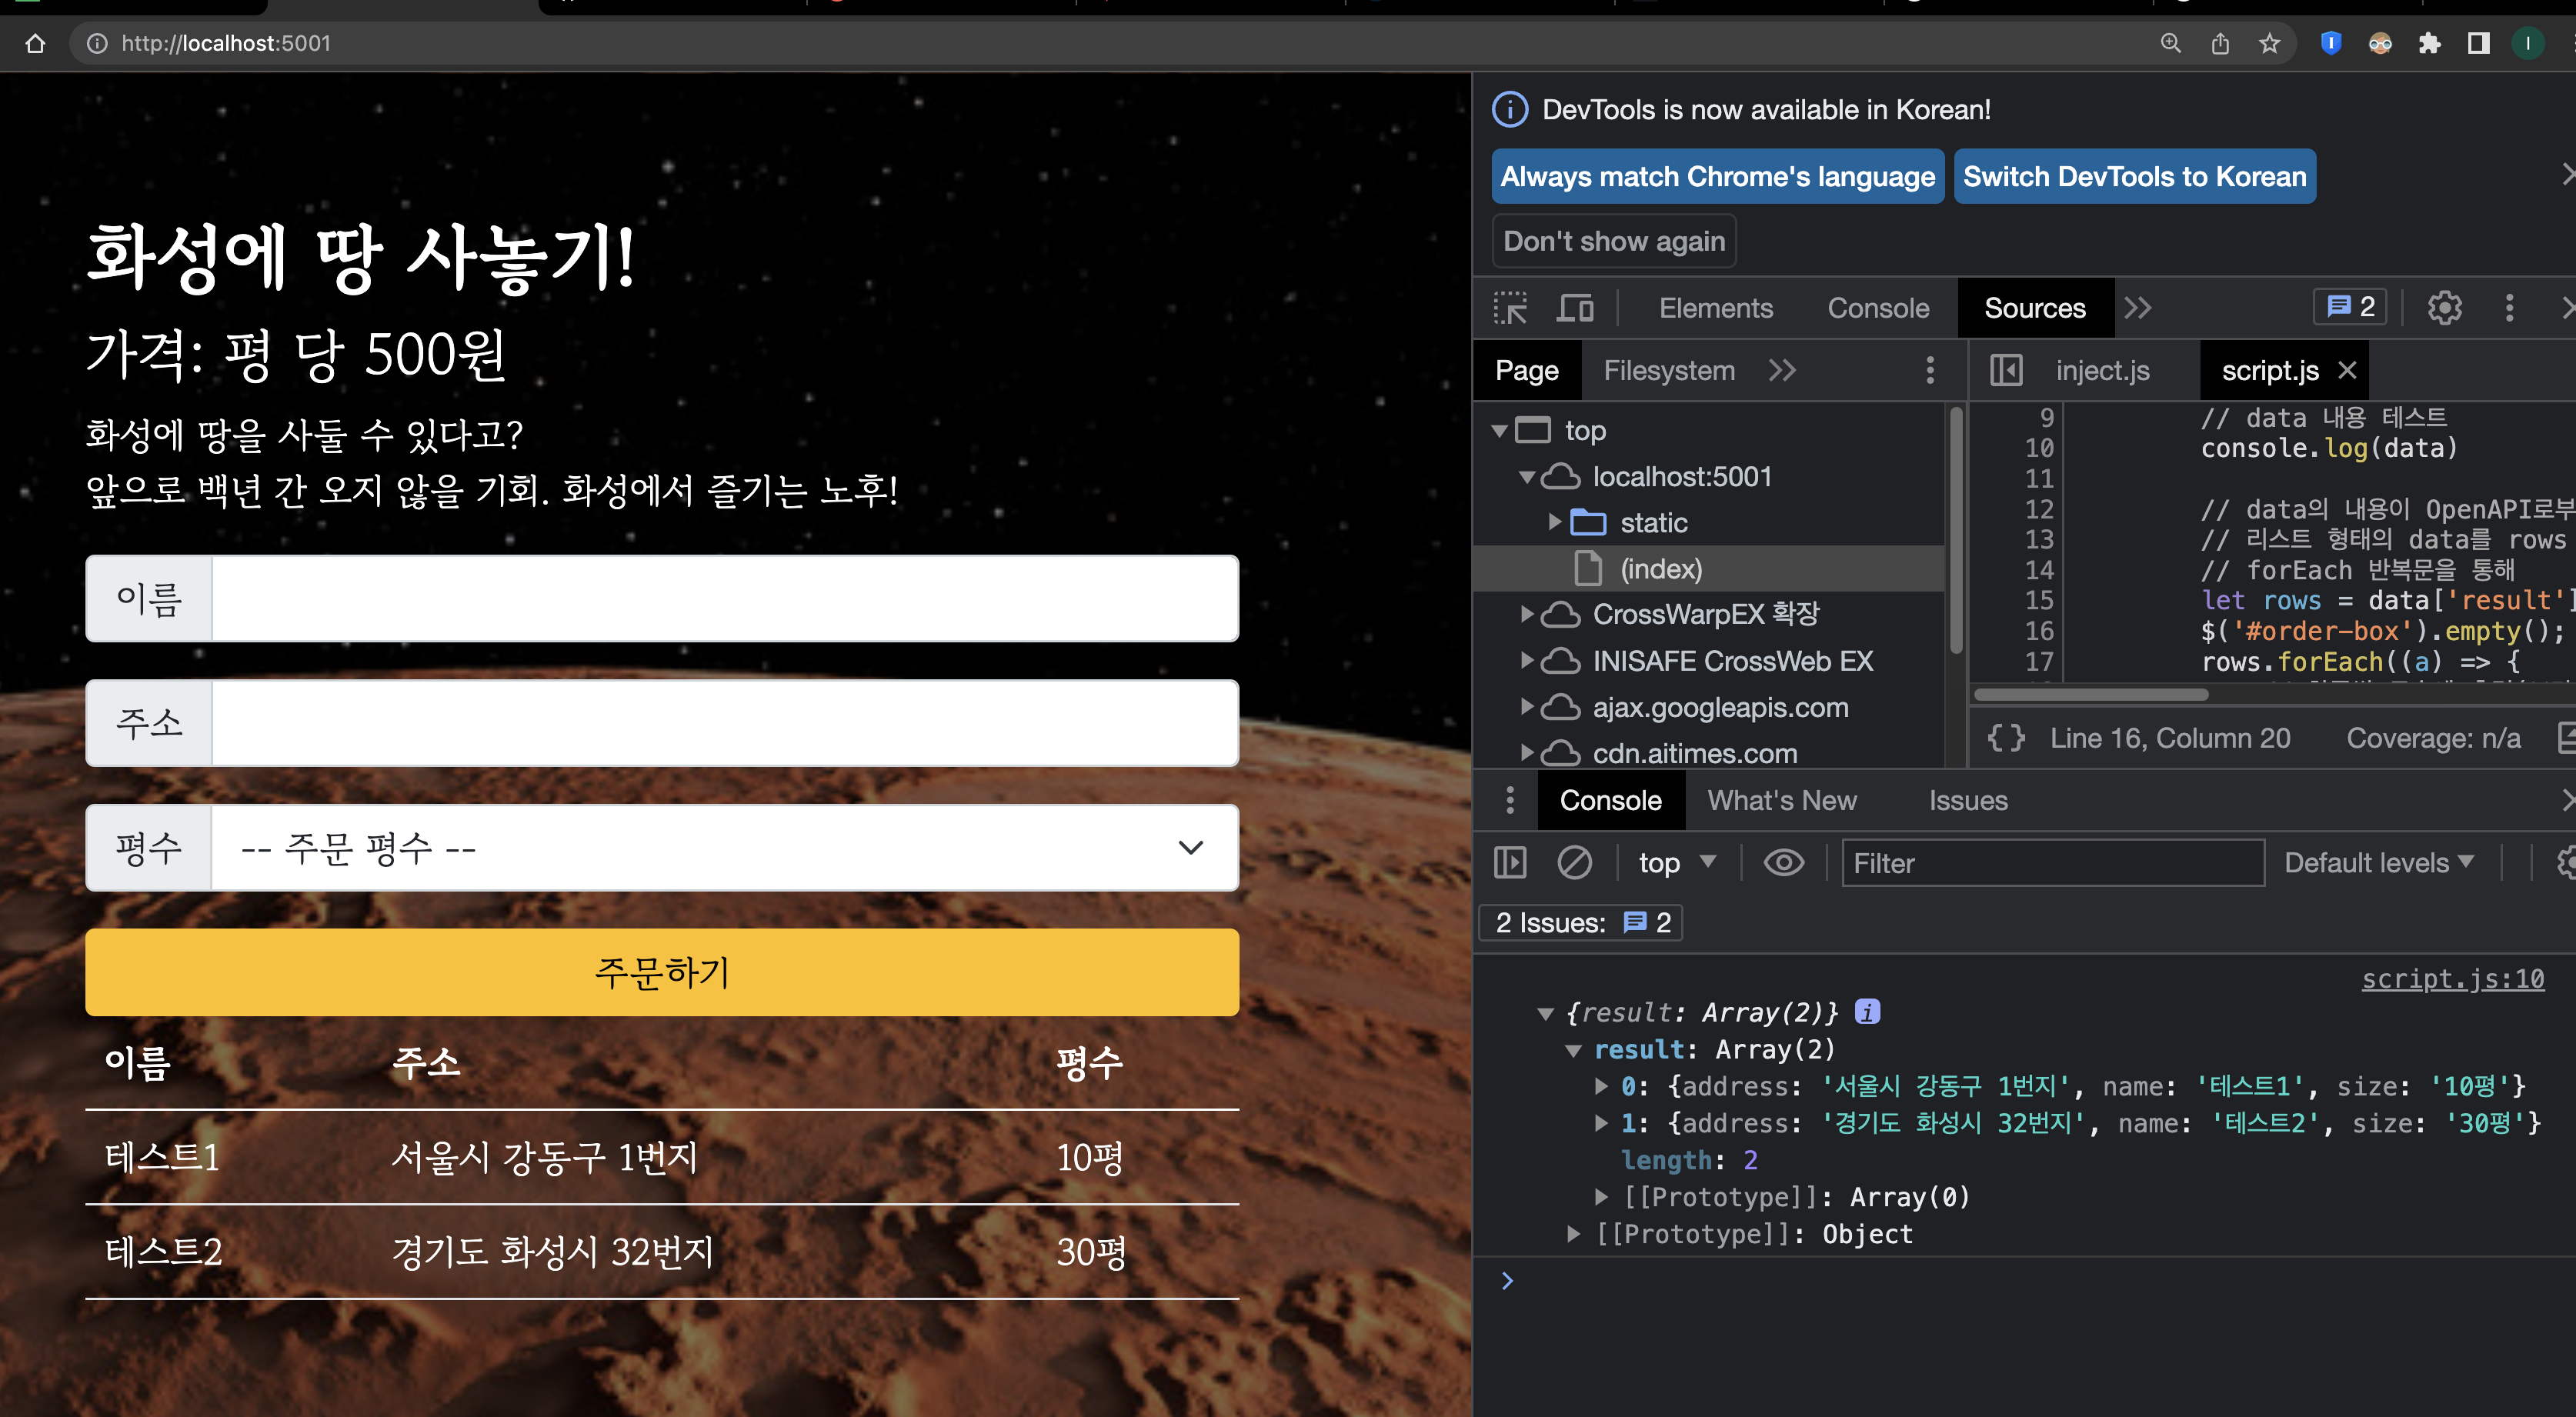
Task: Activate the inspect element picker icon
Action: pyautogui.click(x=1510, y=308)
